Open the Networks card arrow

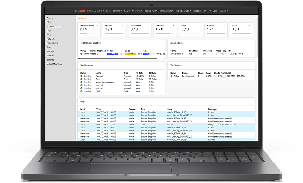pos(174,26)
